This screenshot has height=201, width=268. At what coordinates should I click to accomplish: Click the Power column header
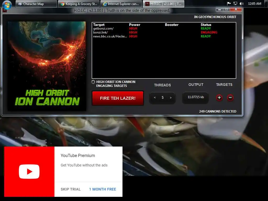tap(135, 25)
